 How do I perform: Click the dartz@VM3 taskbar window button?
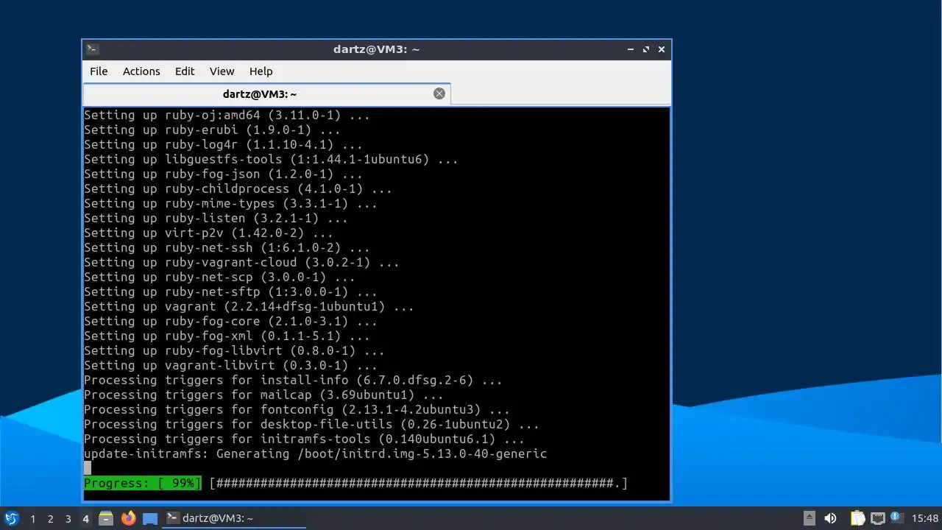point(234,518)
